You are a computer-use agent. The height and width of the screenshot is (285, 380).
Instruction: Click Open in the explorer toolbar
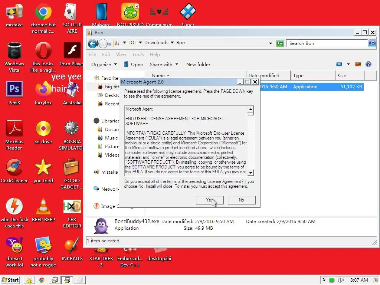(x=133, y=65)
